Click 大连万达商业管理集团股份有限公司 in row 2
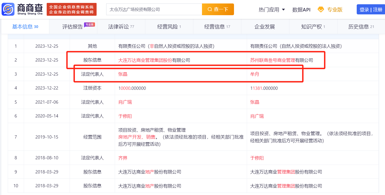Viewport: 385px width, 195px height. [154, 60]
